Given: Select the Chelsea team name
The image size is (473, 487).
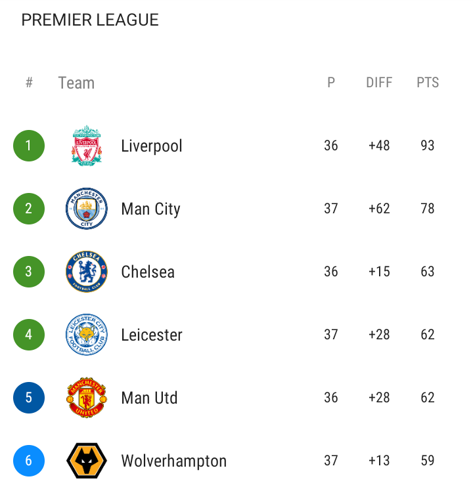Looking at the screenshot, I should click(148, 272).
